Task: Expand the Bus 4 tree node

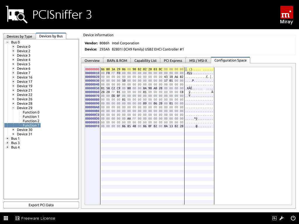Action: point(7,147)
